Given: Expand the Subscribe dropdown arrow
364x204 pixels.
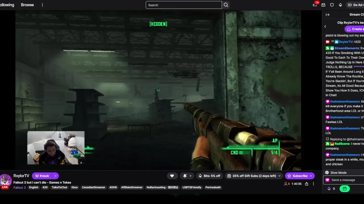Looking at the screenshot, I should pyautogui.click(x=311, y=176).
